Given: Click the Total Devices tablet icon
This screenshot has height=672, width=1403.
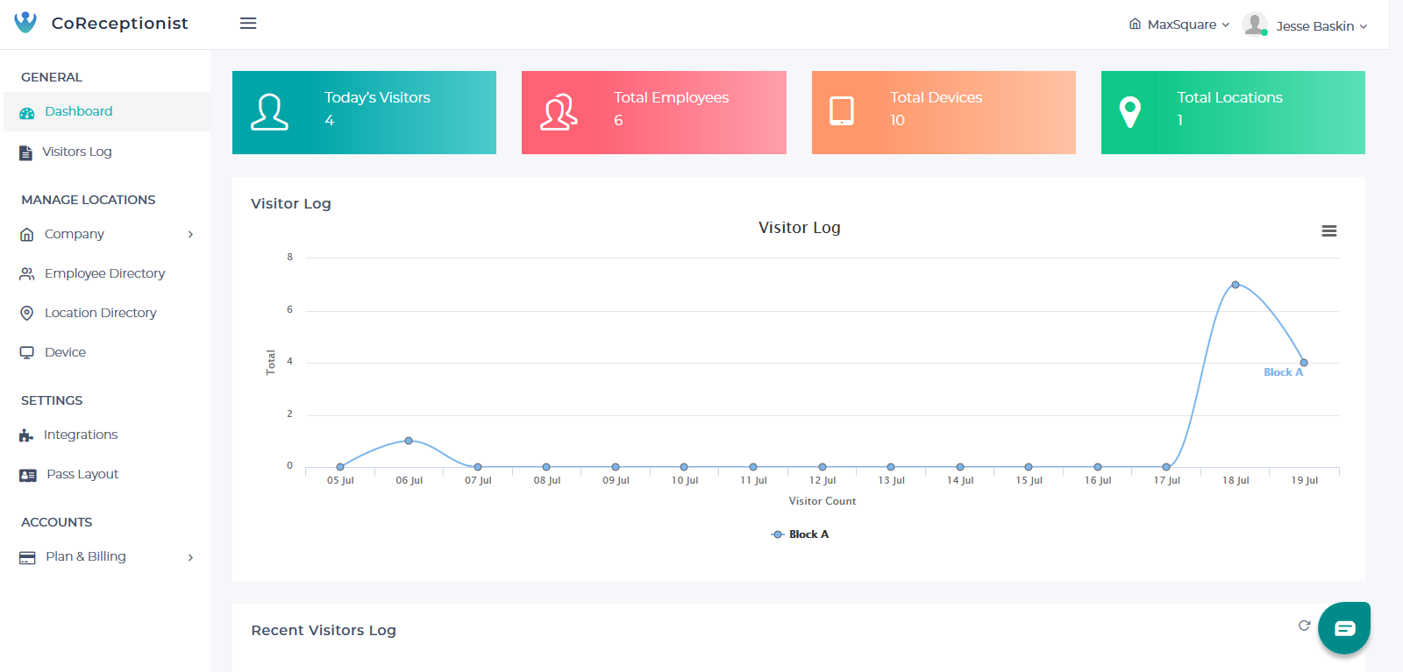Looking at the screenshot, I should pyautogui.click(x=842, y=111).
